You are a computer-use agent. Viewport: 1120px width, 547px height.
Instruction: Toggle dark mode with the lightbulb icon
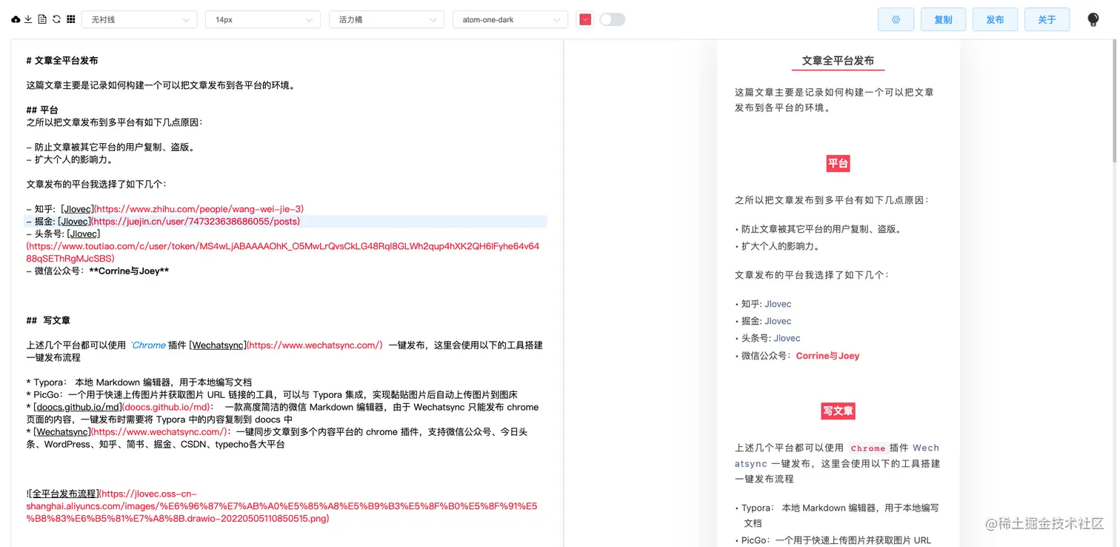[1093, 20]
